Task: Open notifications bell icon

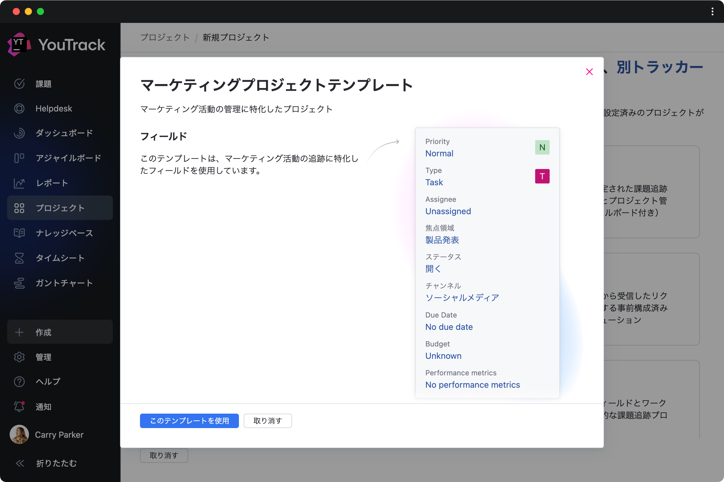Action: click(19, 406)
